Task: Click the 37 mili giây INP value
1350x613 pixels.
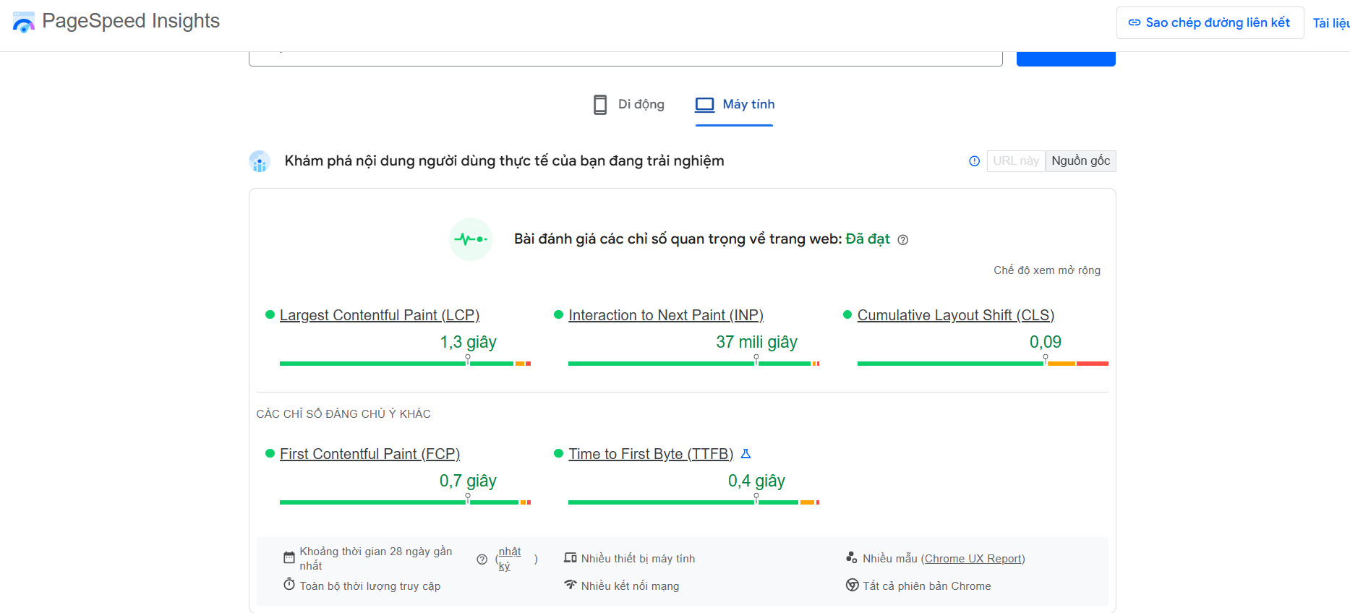Action: point(756,342)
